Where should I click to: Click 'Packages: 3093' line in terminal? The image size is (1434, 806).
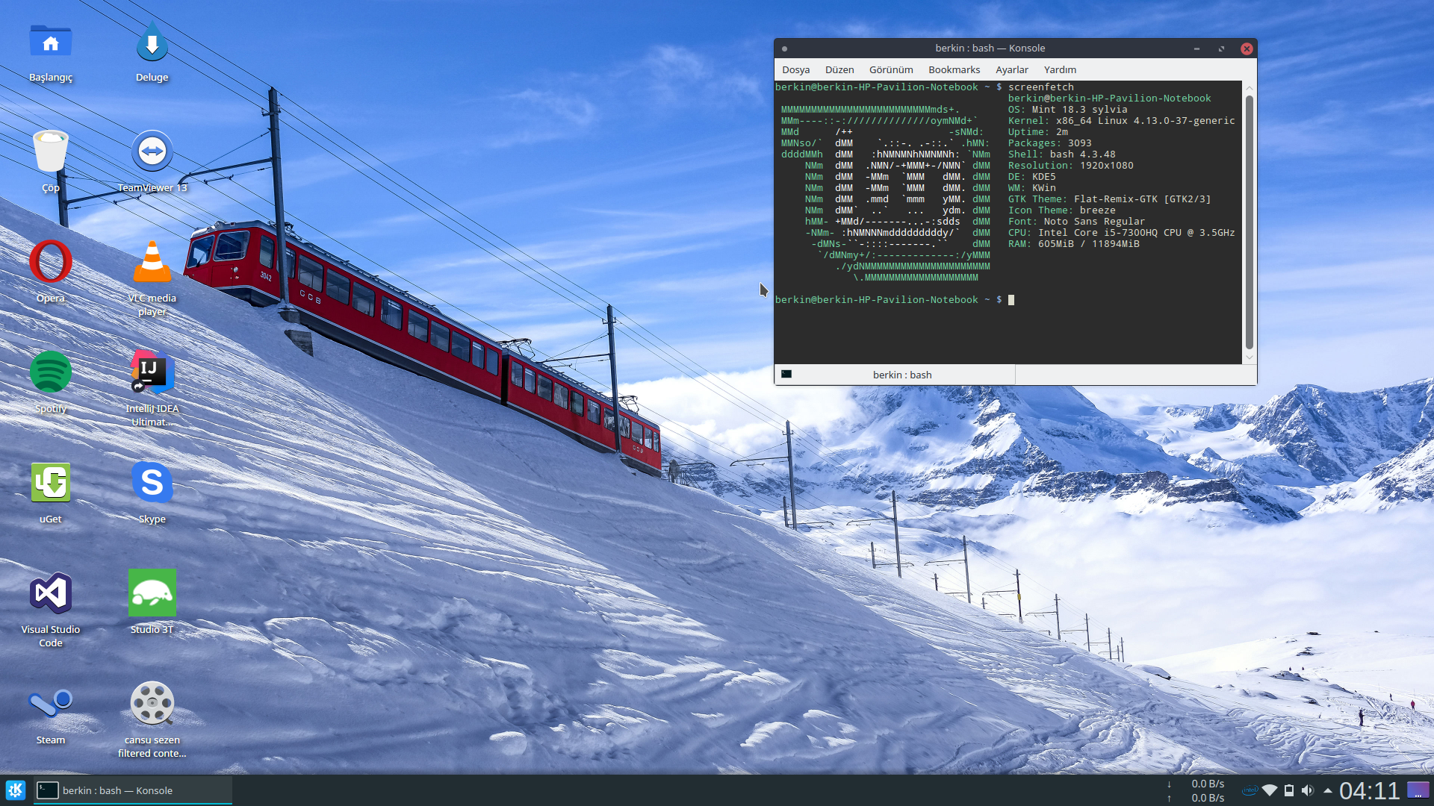coord(1050,143)
